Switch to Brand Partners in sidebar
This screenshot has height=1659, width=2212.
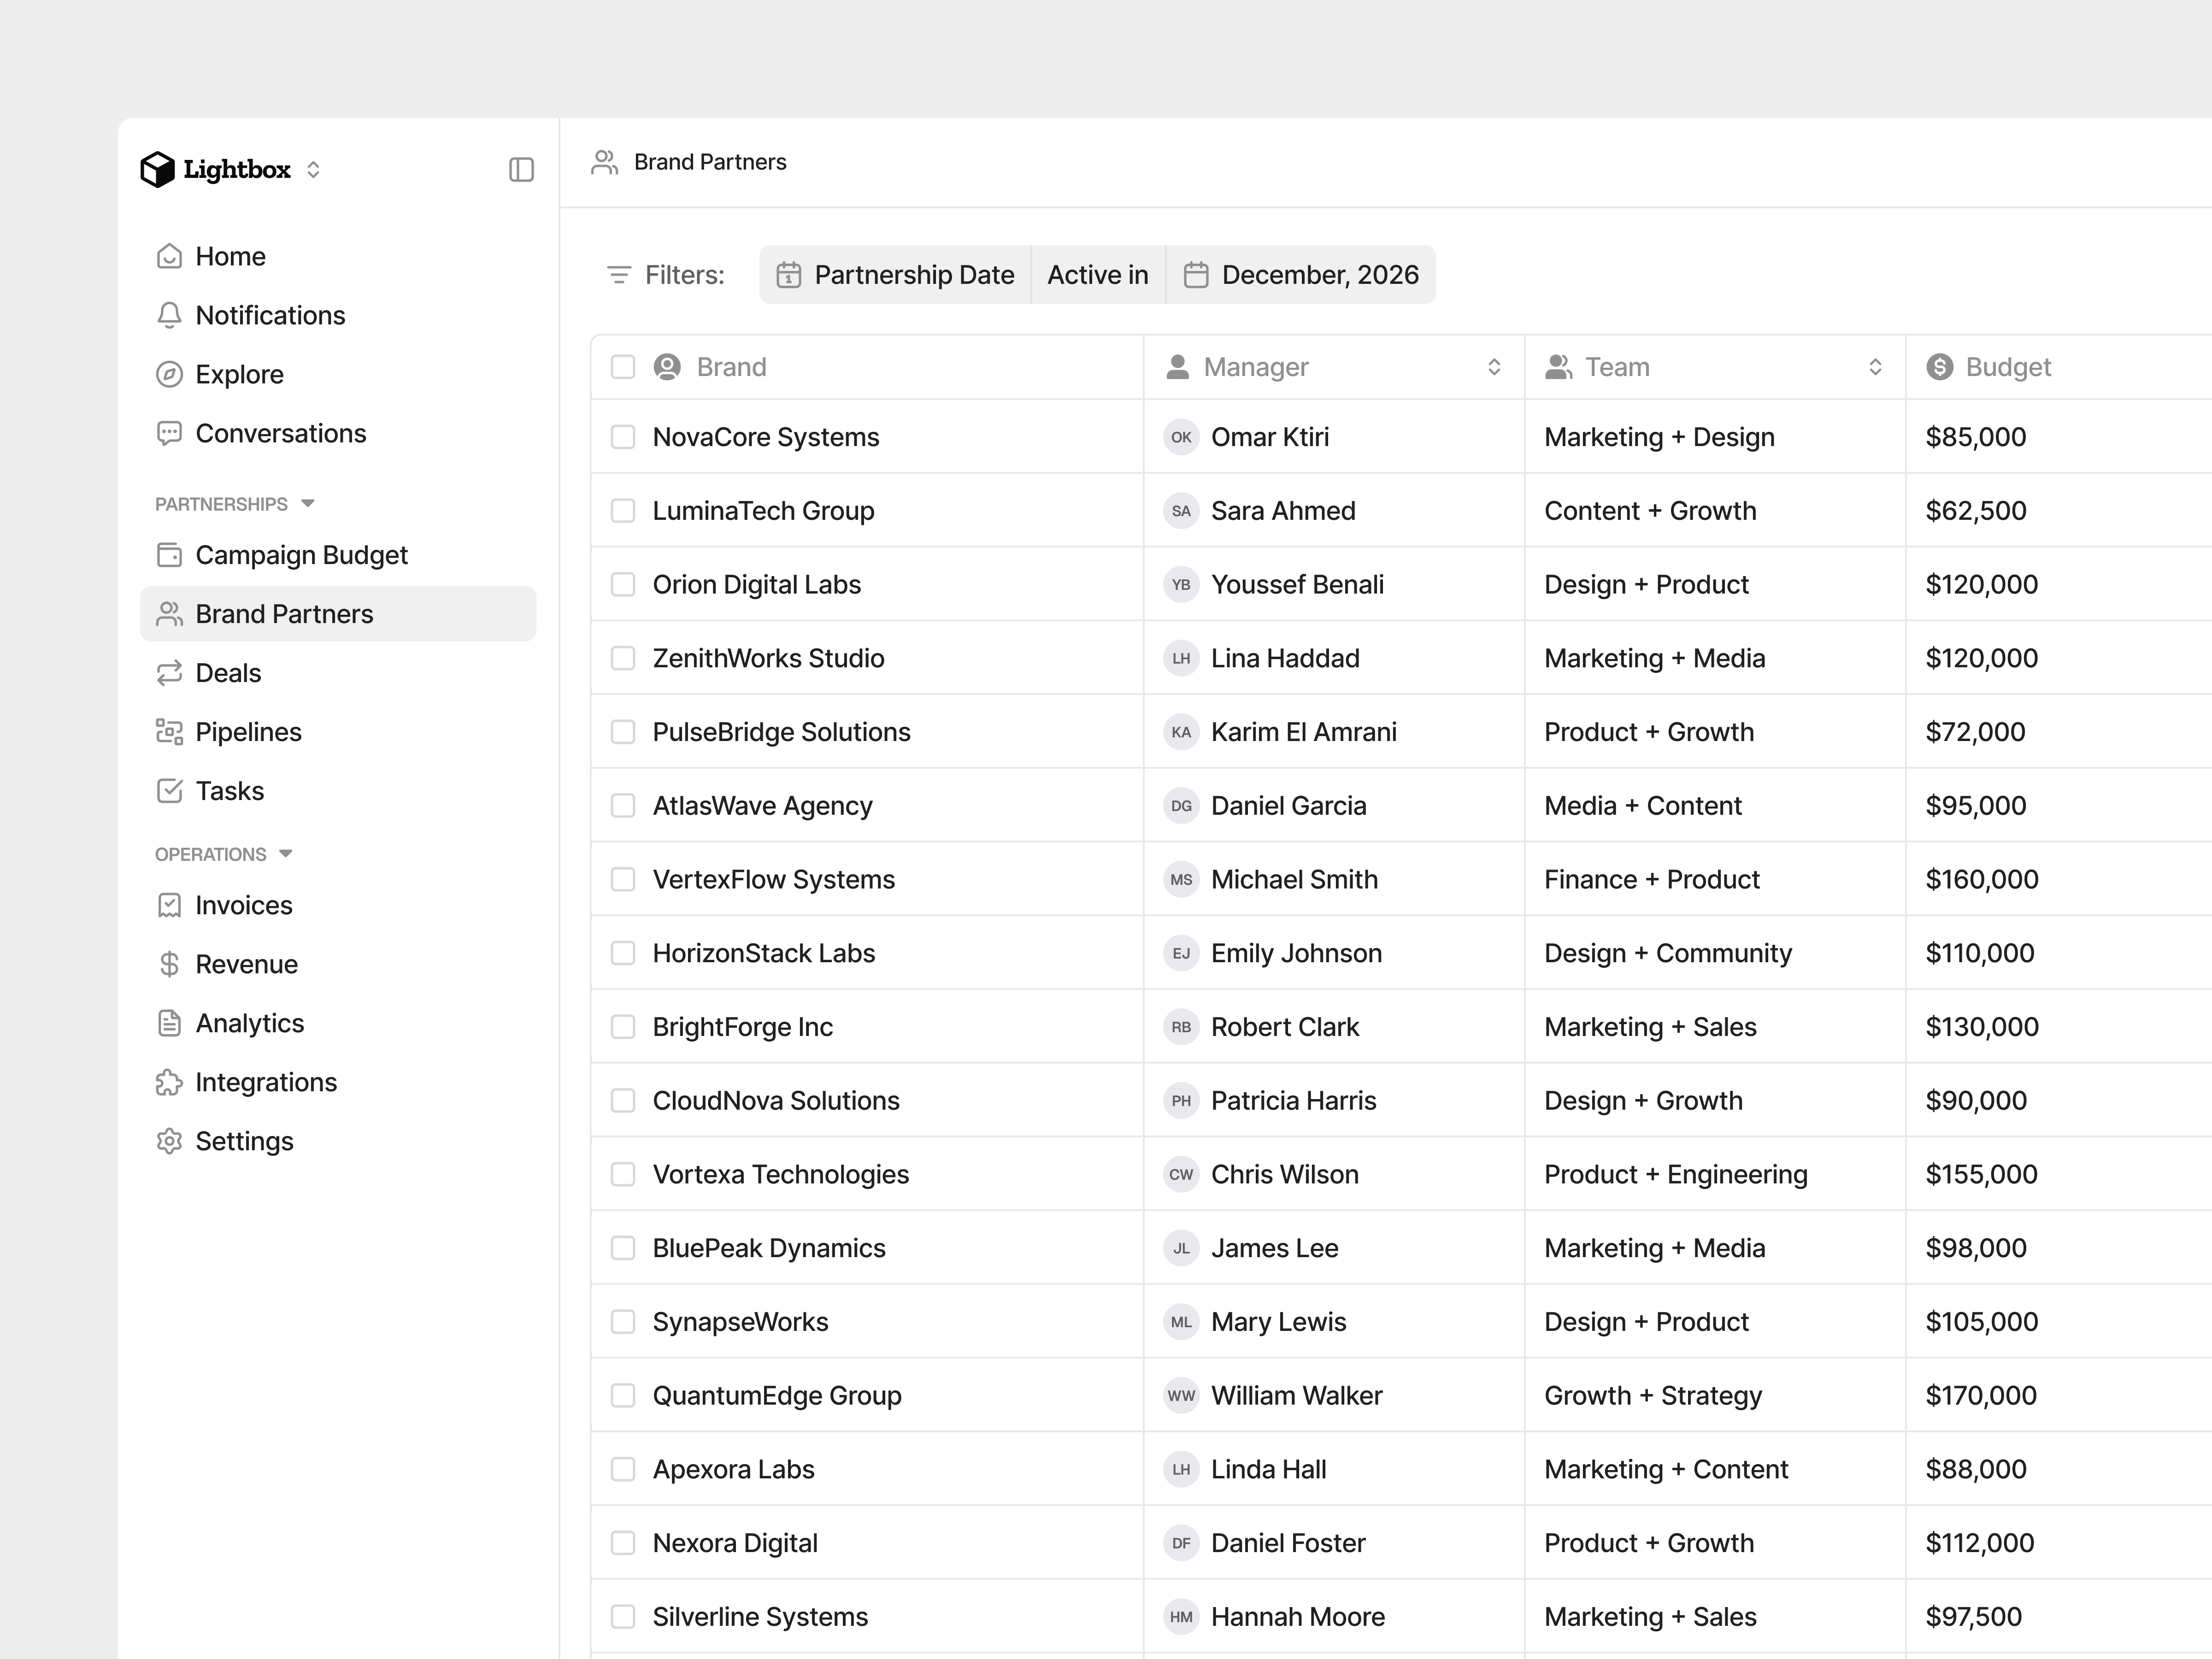point(285,613)
